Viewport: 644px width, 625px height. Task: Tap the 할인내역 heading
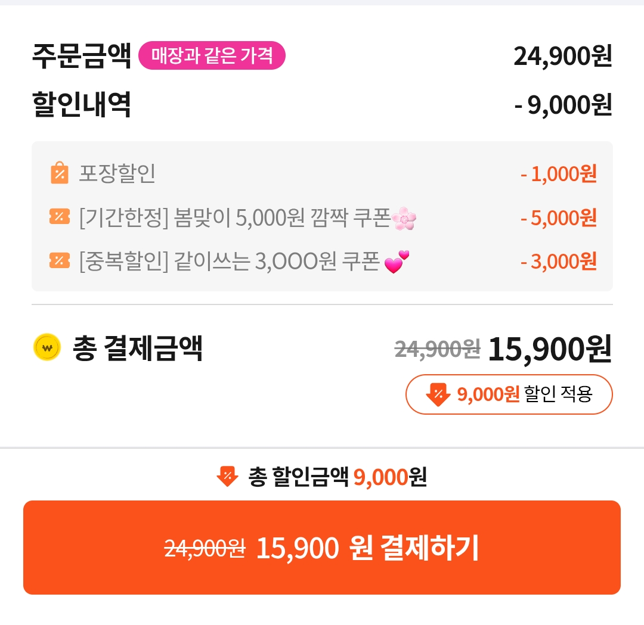[x=82, y=105]
